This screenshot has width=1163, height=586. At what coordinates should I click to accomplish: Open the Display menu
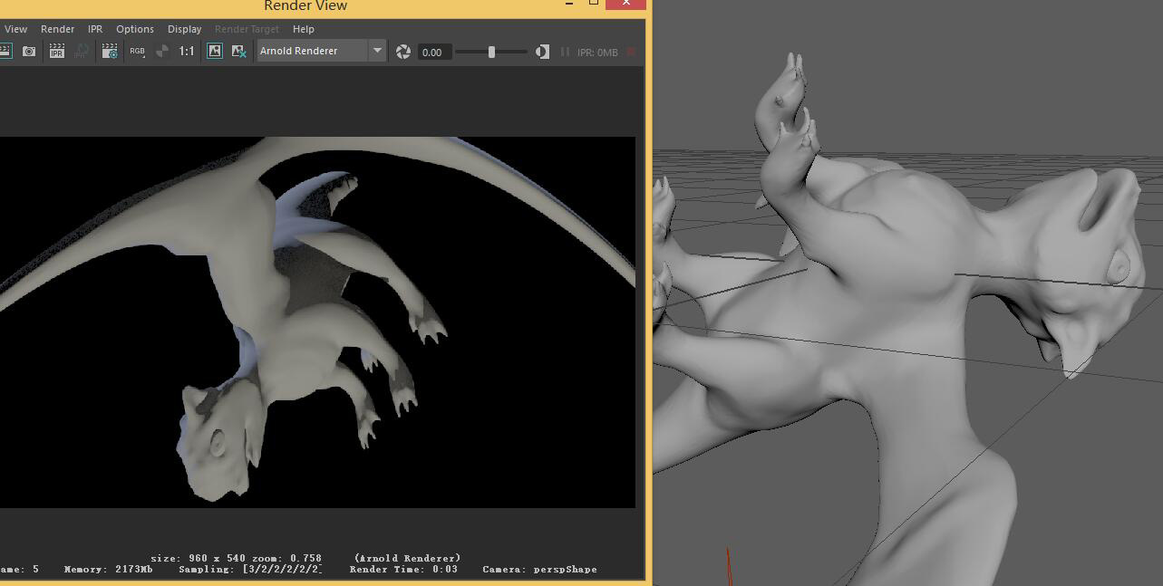click(184, 29)
